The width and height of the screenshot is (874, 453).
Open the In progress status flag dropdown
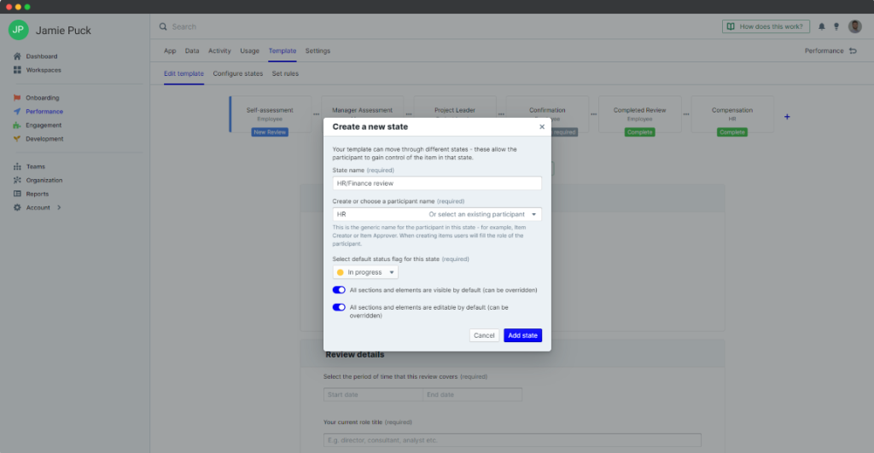pos(365,272)
